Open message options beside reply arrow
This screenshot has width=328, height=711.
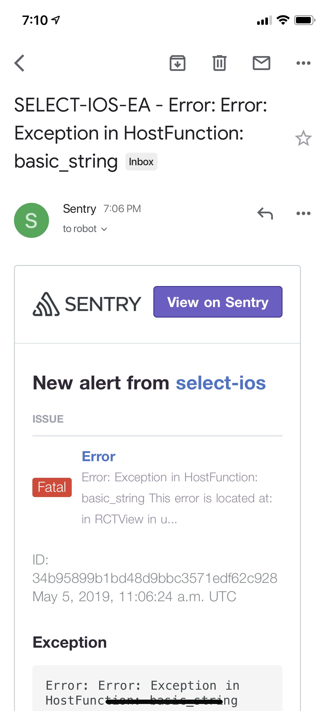click(x=303, y=213)
